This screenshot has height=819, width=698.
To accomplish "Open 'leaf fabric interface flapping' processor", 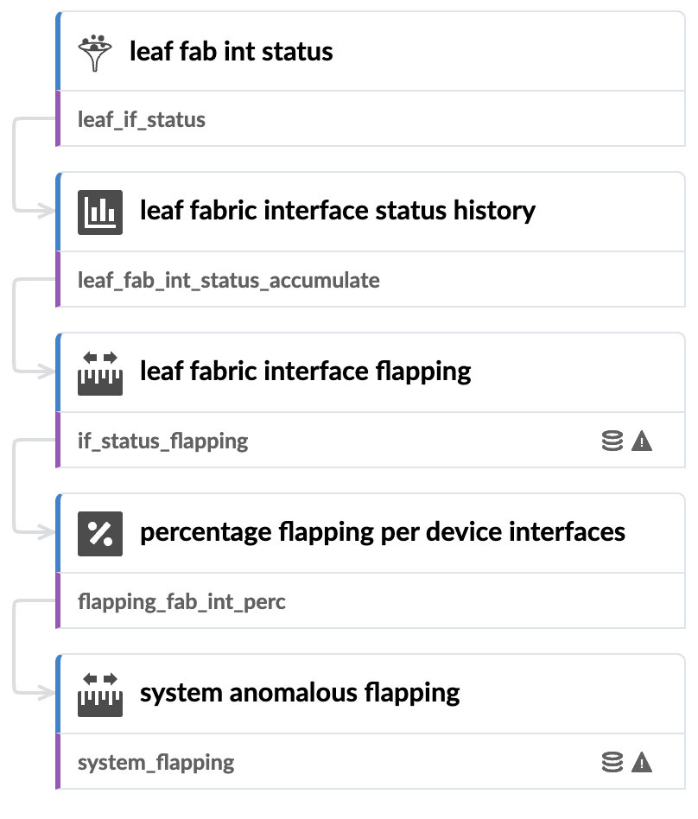I will click(305, 371).
